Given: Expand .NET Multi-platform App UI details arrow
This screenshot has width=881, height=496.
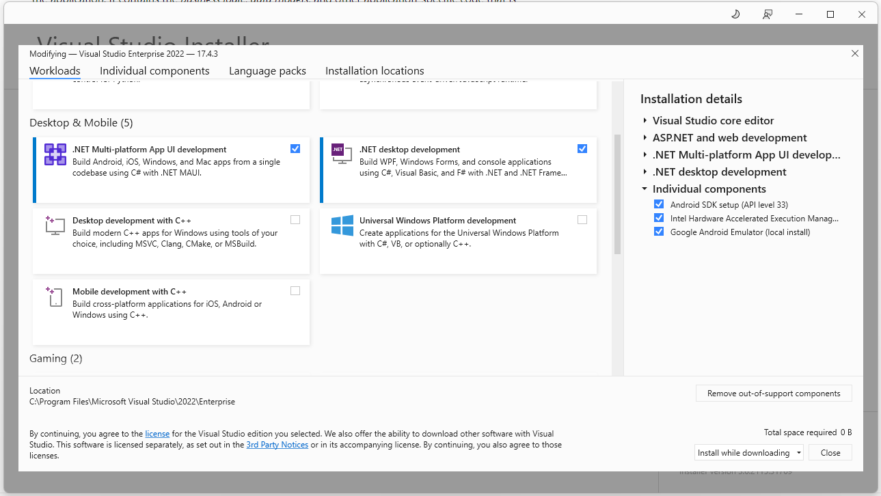Looking at the screenshot, I should tap(645, 154).
